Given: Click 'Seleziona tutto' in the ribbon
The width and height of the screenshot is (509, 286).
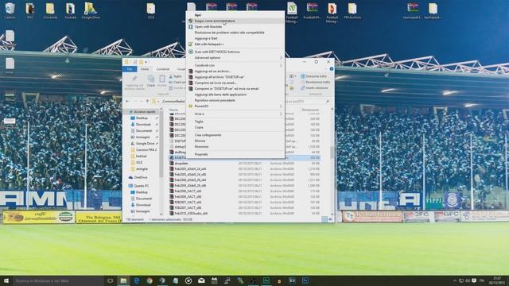Looking at the screenshot, I should (x=313, y=76).
